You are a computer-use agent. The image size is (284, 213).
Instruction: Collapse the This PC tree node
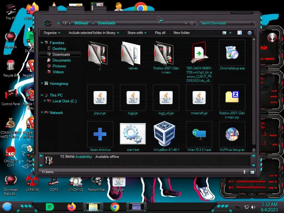42,95
